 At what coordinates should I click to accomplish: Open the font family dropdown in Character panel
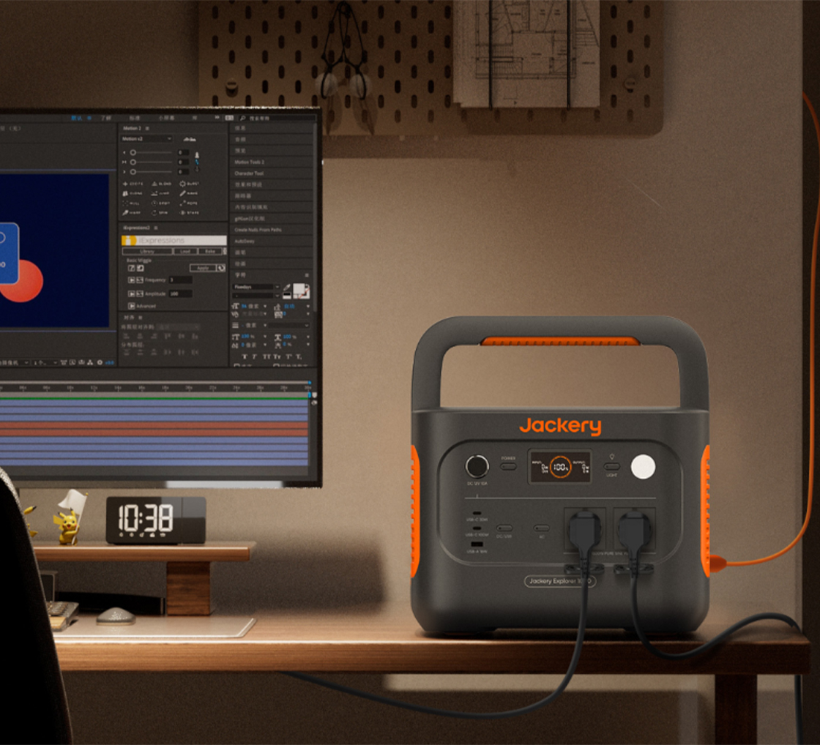256,287
